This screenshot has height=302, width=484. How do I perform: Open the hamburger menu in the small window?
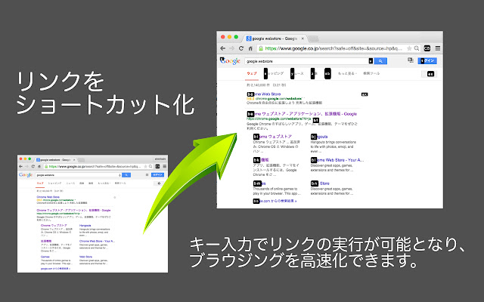coord(165,166)
